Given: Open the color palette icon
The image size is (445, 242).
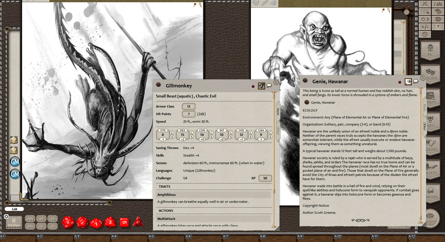Looking at the screenshot, I should 438,19.
